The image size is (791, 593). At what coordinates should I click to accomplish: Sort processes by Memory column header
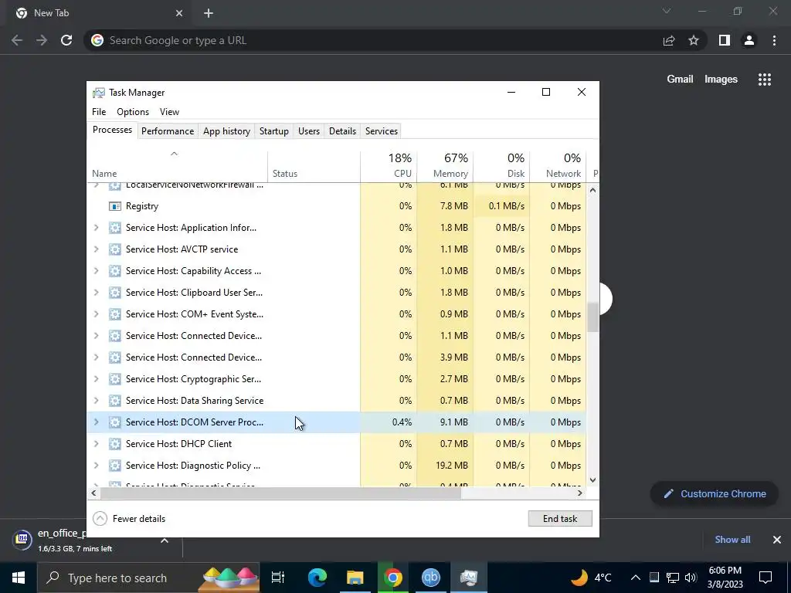click(x=446, y=165)
